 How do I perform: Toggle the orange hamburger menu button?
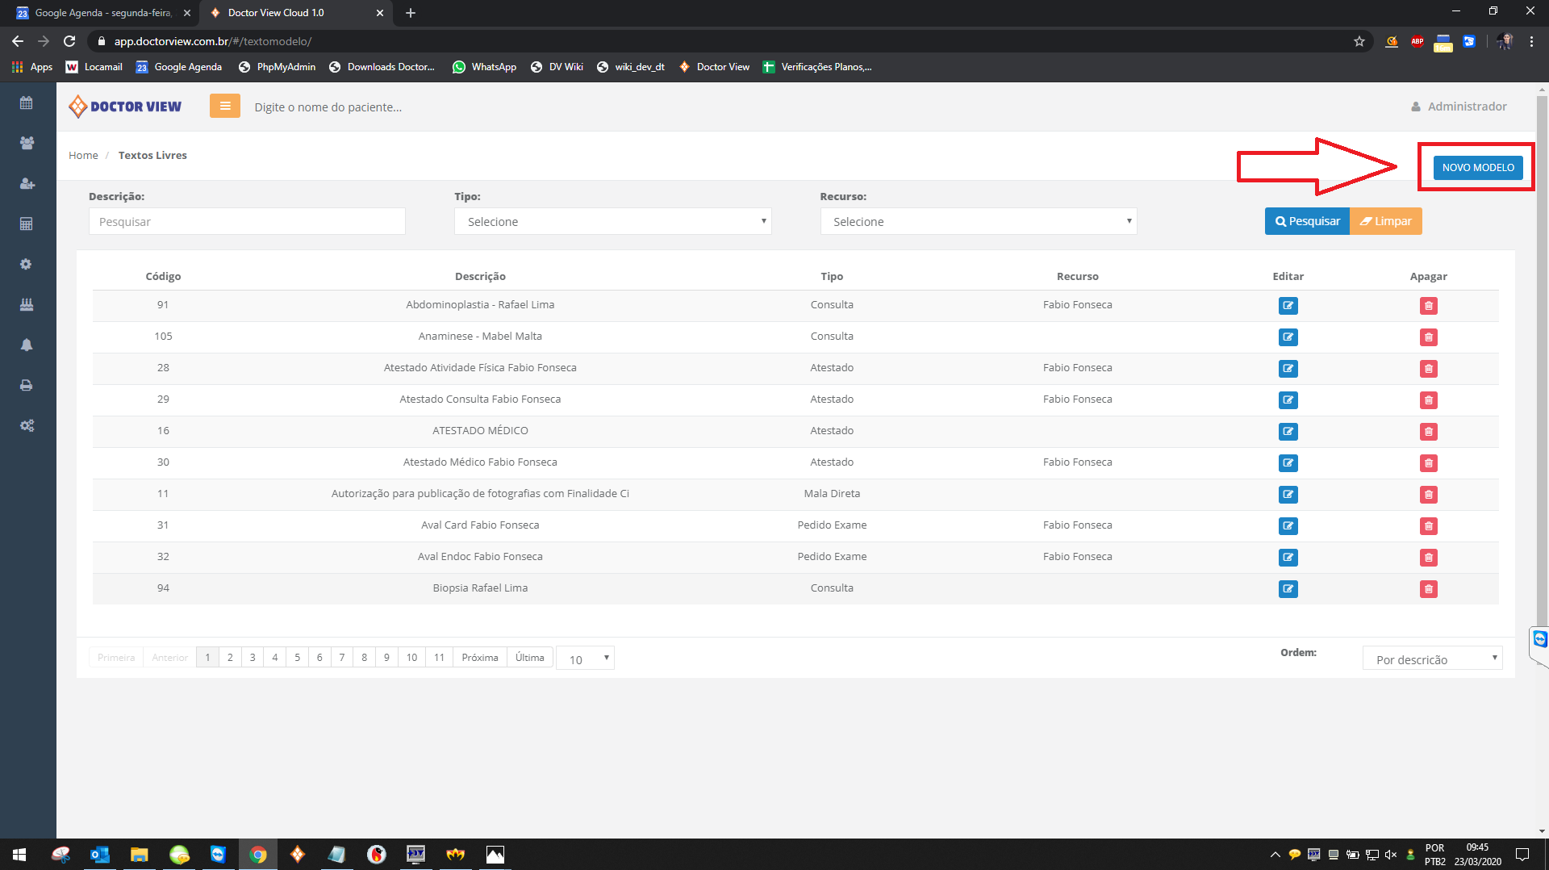click(x=225, y=107)
